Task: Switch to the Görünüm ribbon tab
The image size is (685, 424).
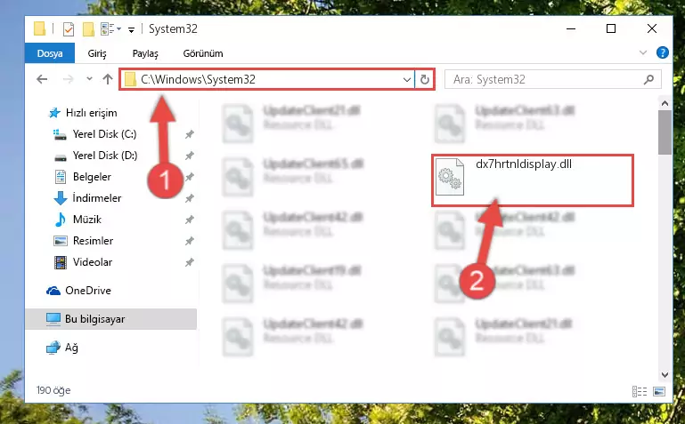Action: [x=203, y=53]
